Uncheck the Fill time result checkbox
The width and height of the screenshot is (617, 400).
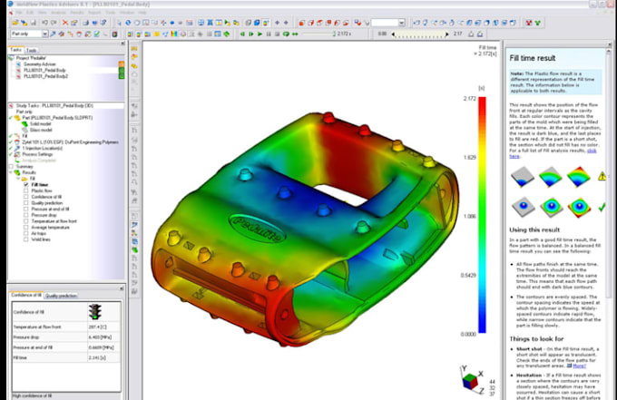point(26,184)
